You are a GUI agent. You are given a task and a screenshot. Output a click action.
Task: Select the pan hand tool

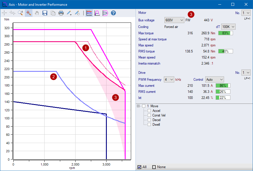click(x=37, y=13)
